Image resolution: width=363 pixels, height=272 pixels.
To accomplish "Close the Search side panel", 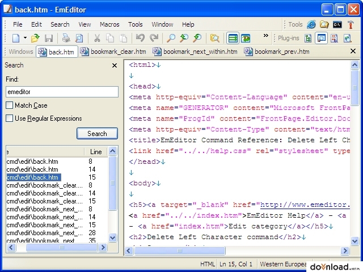I will (x=115, y=66).
